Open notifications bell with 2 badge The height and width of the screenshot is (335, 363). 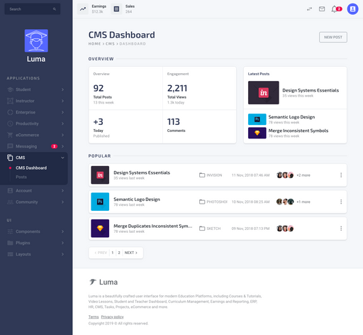click(x=336, y=9)
